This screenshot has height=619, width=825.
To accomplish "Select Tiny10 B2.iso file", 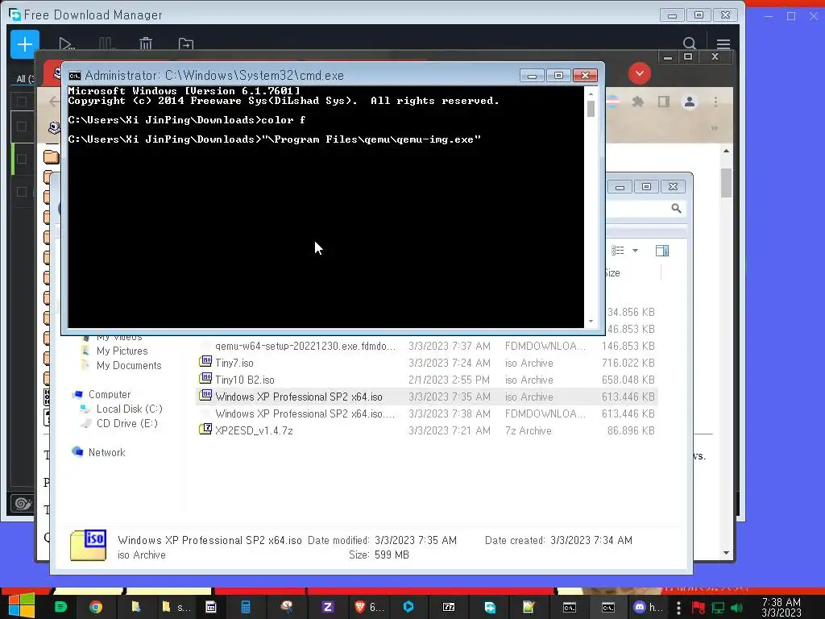I will (427, 380).
